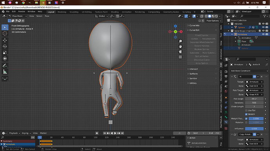Viewport: 270px width, 151px height.
Task: Select the Rotate tool
Action: 5,46
